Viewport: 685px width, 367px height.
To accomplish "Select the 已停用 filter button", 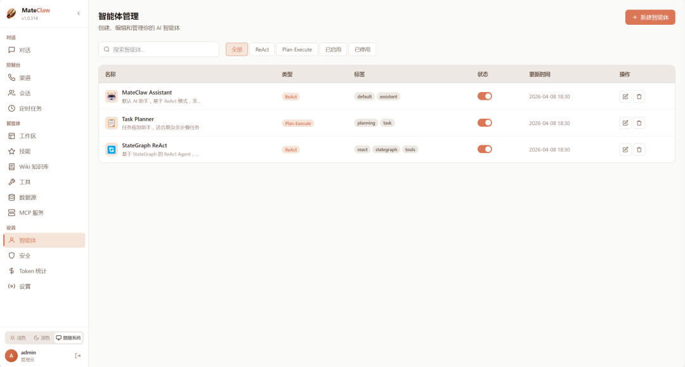I will 362,50.
